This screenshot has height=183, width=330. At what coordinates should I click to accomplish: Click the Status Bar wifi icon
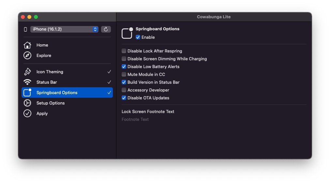(27, 82)
